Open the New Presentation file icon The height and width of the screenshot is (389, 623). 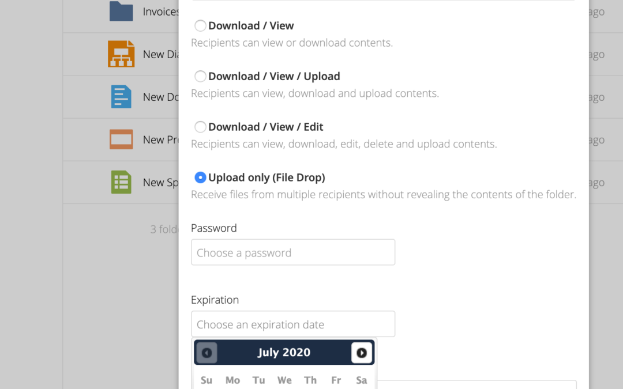pos(121,139)
